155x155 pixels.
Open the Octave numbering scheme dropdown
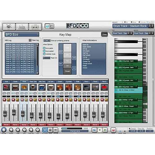click(x=47, y=41)
